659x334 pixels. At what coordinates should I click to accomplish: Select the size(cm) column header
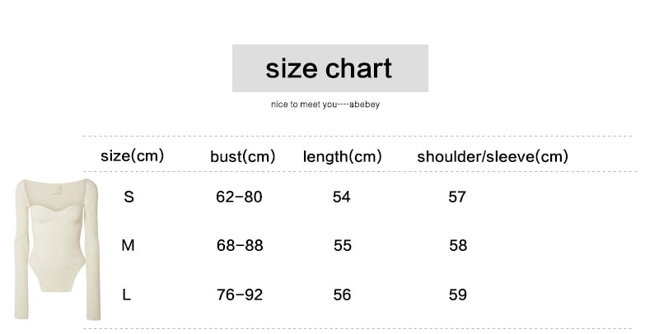pyautogui.click(x=132, y=155)
